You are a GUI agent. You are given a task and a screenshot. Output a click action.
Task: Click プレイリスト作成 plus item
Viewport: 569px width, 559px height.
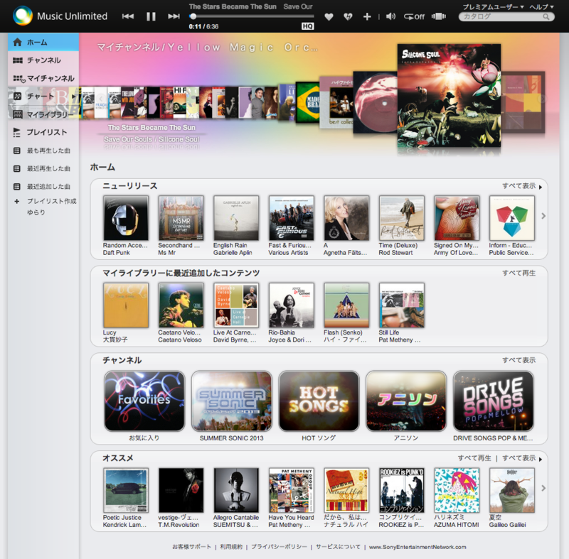click(45, 201)
